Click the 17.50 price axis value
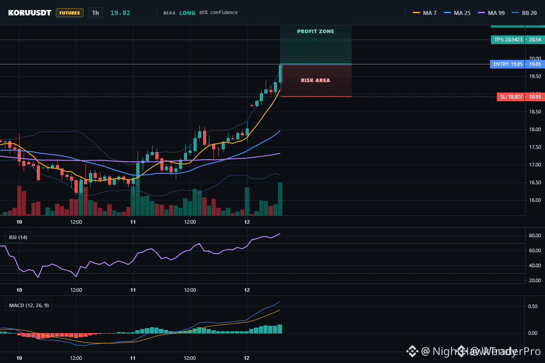The image size is (545, 363). tap(535, 147)
